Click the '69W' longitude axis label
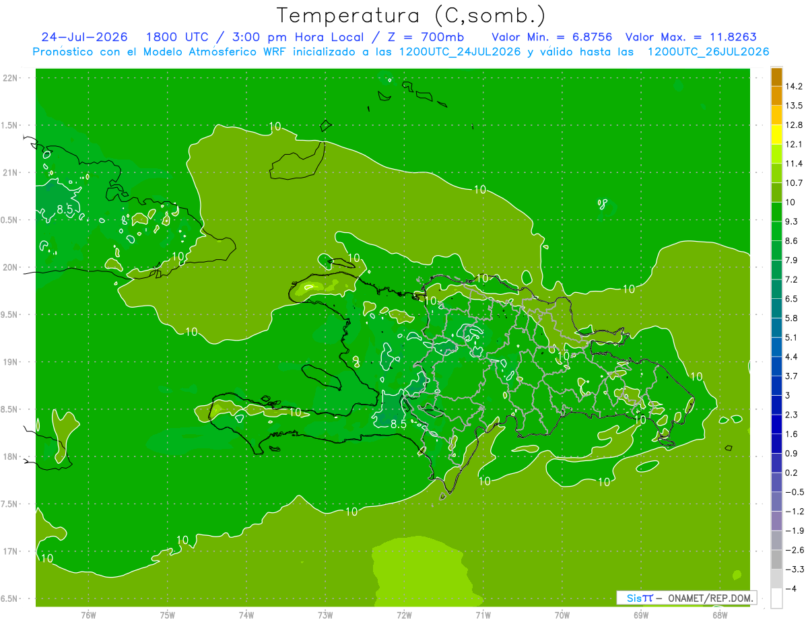 [641, 615]
